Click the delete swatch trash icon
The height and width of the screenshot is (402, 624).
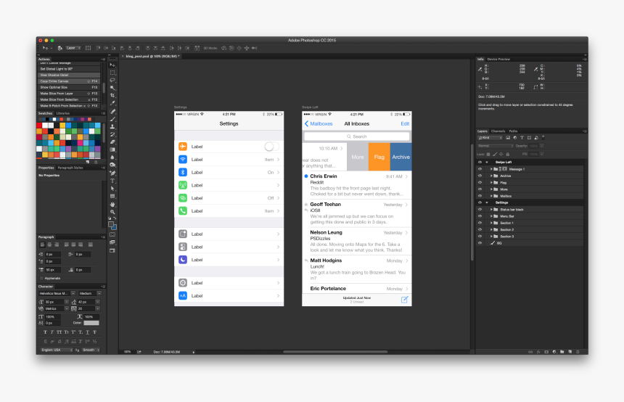click(x=96, y=162)
